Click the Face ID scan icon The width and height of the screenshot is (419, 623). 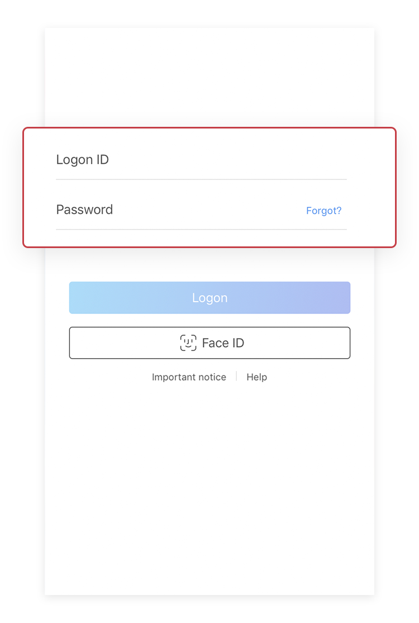coord(188,343)
